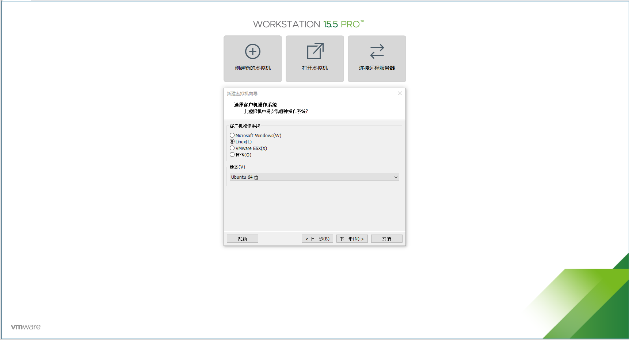Select the VMware ESX(X) radio button

[232, 148]
